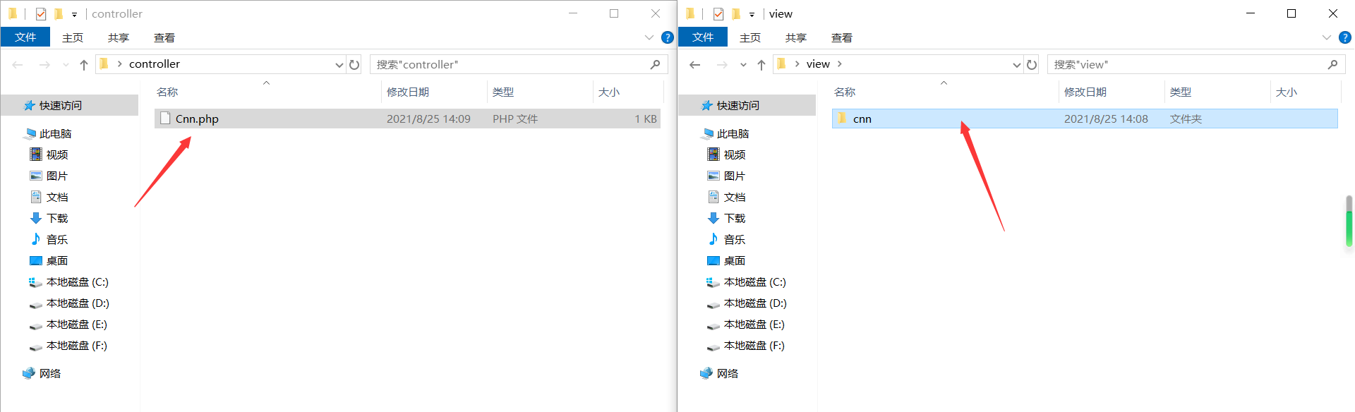Open 主页 tab in view window
This screenshot has height=412, width=1355.
tap(750, 37)
